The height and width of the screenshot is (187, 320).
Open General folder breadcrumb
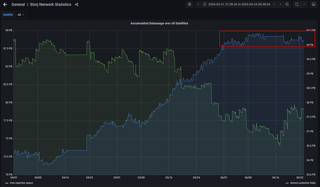coord(18,5)
